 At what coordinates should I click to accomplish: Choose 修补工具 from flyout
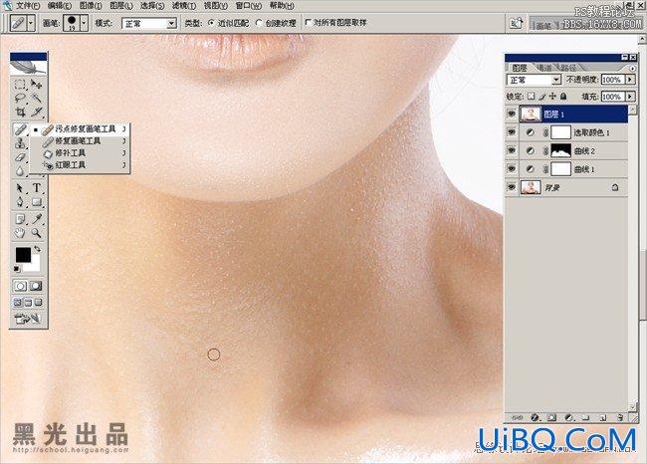point(80,152)
